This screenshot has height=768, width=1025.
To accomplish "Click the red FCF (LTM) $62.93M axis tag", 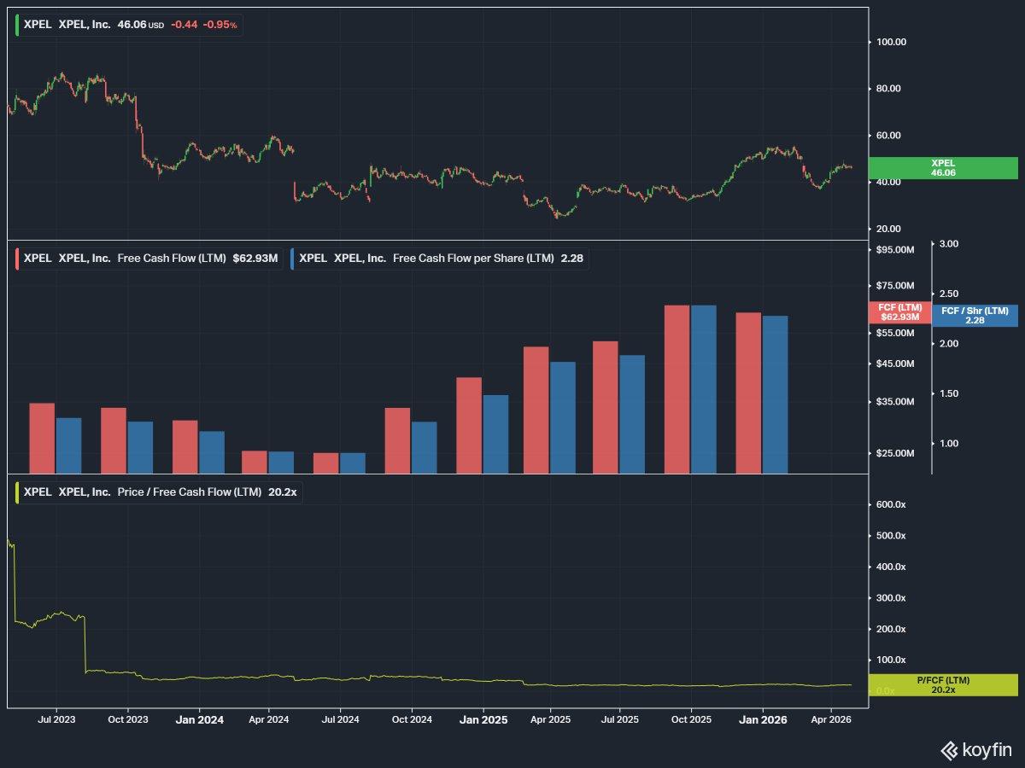I will (899, 312).
